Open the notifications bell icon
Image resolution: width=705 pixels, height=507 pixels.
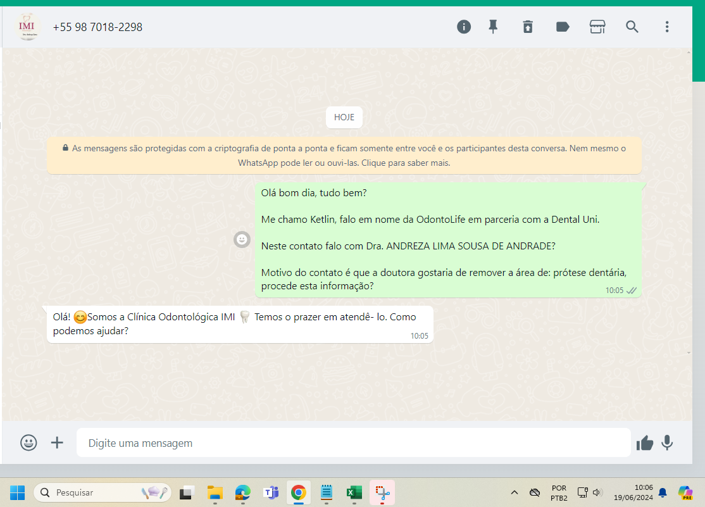pos(663,492)
